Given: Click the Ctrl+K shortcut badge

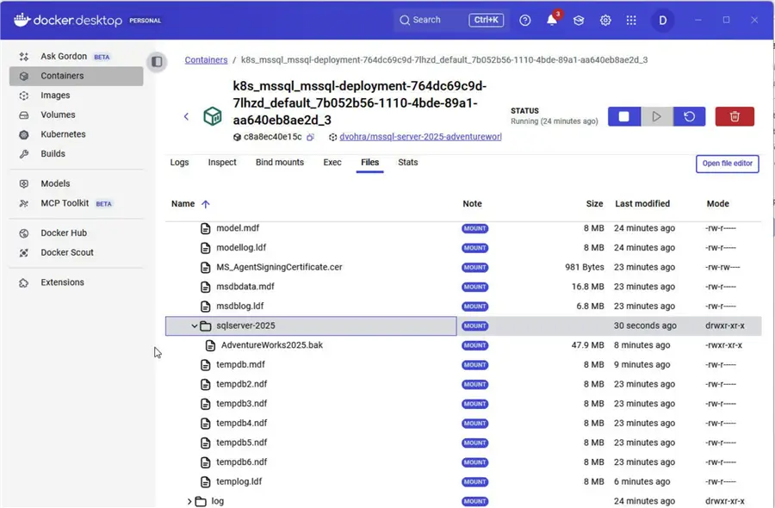Looking at the screenshot, I should coord(486,20).
